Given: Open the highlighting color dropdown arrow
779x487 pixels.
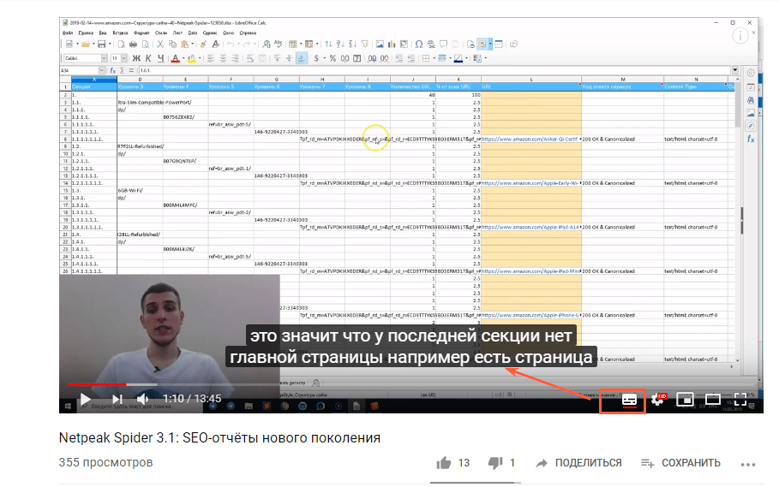Looking at the screenshot, I should click(x=200, y=58).
